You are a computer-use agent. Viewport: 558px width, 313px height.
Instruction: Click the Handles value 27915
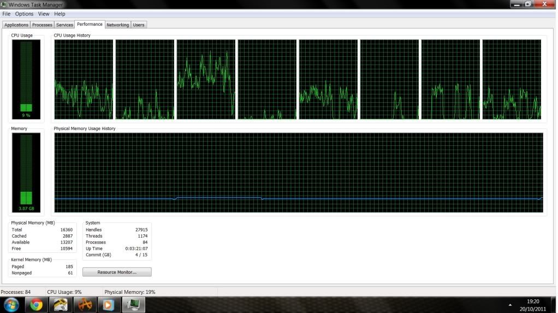[x=141, y=229]
